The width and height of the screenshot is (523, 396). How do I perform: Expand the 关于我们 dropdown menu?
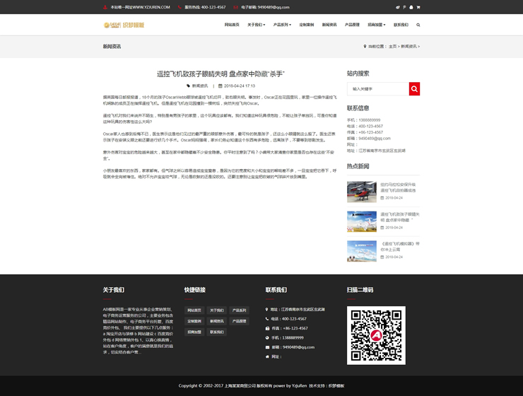256,25
